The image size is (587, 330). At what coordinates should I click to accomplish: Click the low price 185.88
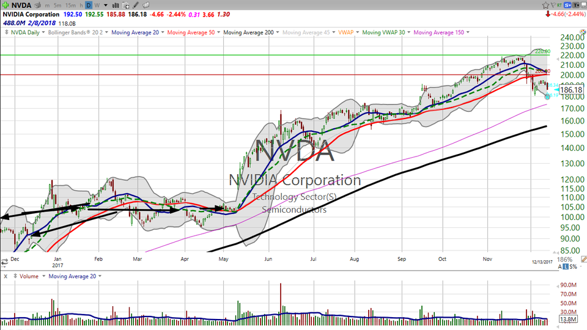[x=116, y=14]
